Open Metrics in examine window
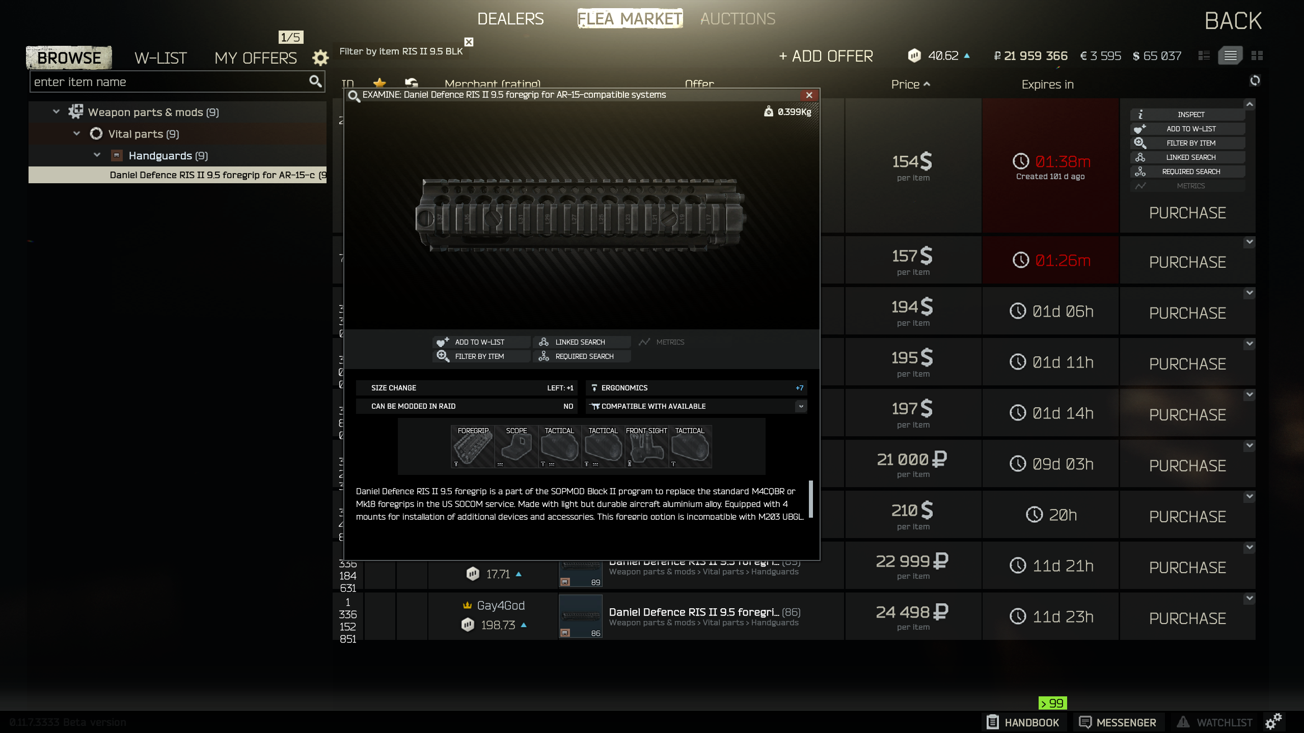 (x=662, y=342)
